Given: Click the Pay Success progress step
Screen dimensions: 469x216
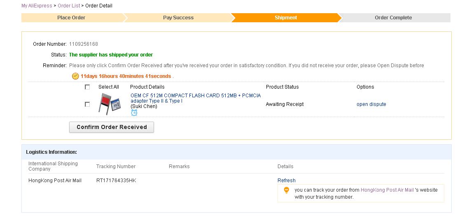Looking at the screenshot, I should (178, 18).
